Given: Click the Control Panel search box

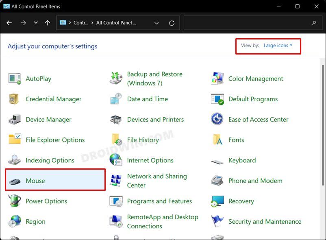Looking at the screenshot, I should click(252, 23).
